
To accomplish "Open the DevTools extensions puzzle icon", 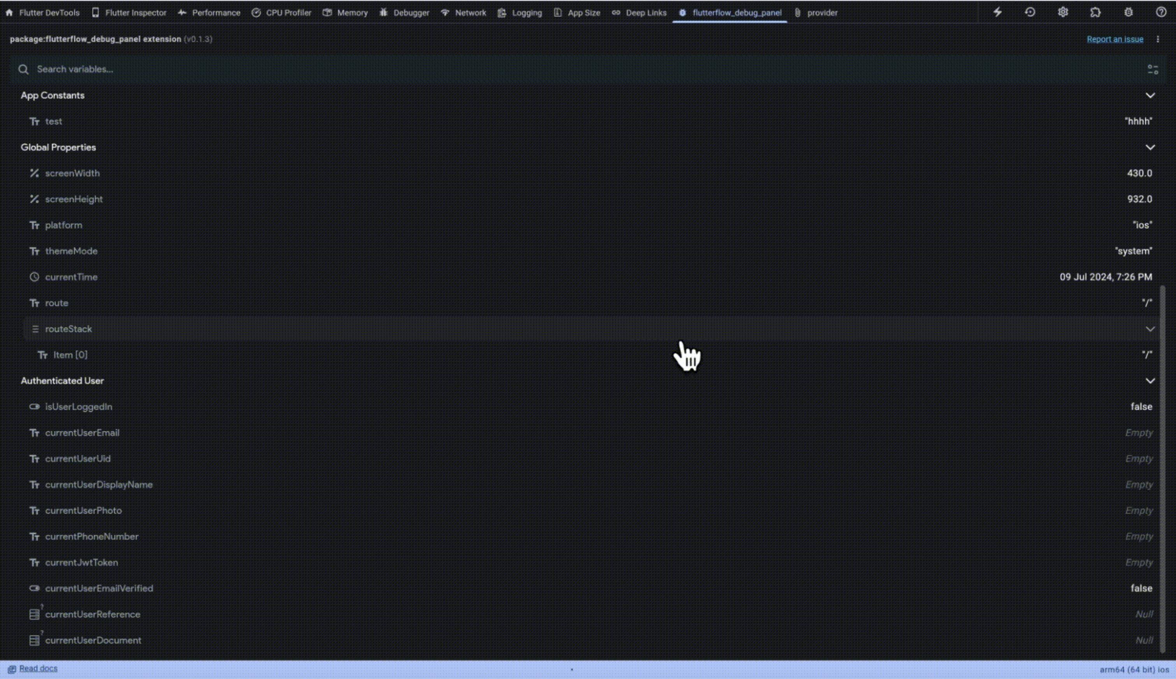I will [1095, 12].
